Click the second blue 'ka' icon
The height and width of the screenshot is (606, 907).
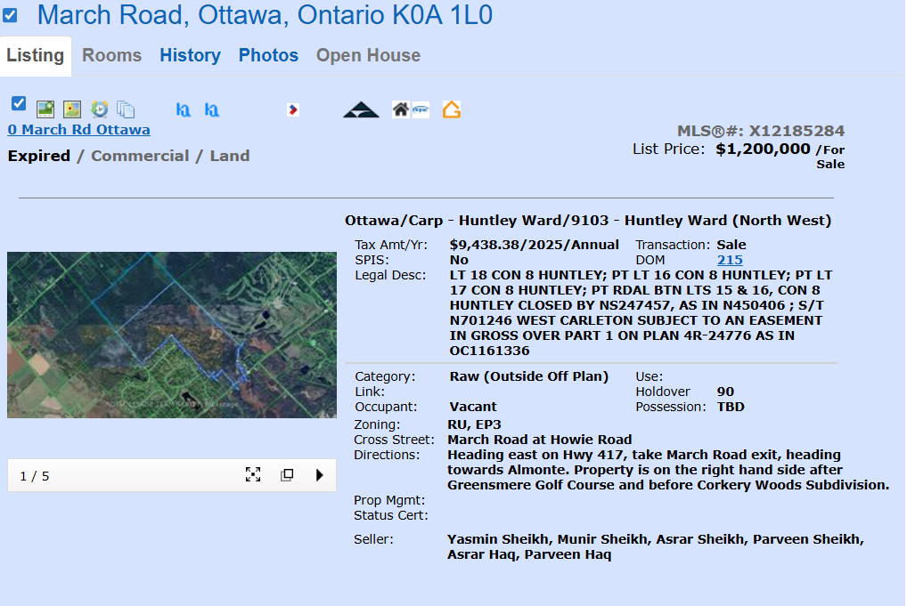tap(212, 109)
